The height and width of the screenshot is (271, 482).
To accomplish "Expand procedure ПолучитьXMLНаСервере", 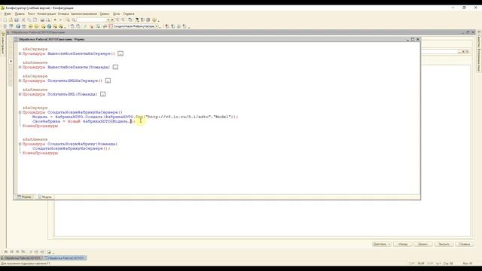I will (x=20, y=81).
